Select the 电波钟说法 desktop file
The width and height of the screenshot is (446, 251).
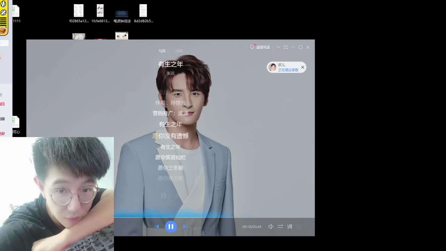122,14
